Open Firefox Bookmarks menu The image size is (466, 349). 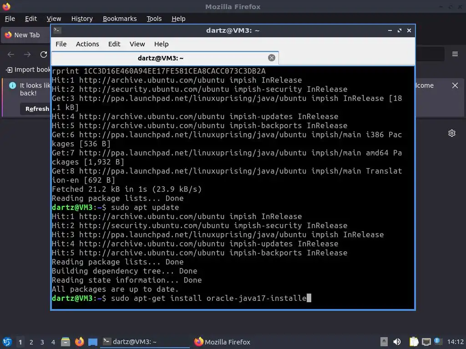pyautogui.click(x=120, y=19)
